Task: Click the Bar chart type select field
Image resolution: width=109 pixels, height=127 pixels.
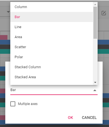Action: (54, 90)
